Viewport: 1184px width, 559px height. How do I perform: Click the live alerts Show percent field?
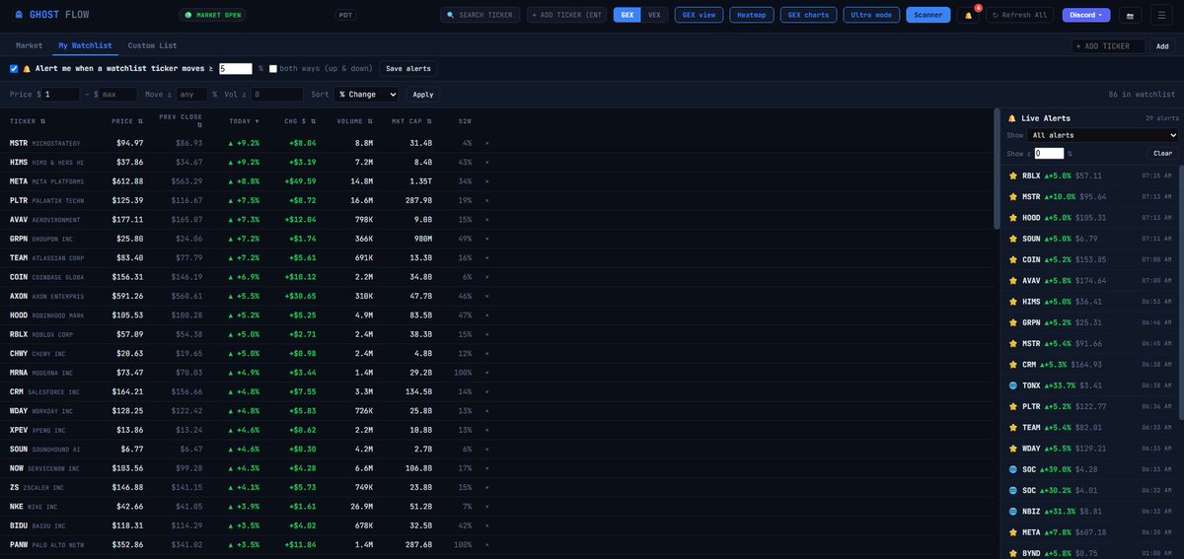[x=1049, y=154]
